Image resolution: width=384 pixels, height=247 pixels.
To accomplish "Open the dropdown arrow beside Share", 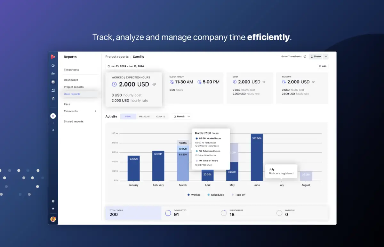I will pos(326,57).
